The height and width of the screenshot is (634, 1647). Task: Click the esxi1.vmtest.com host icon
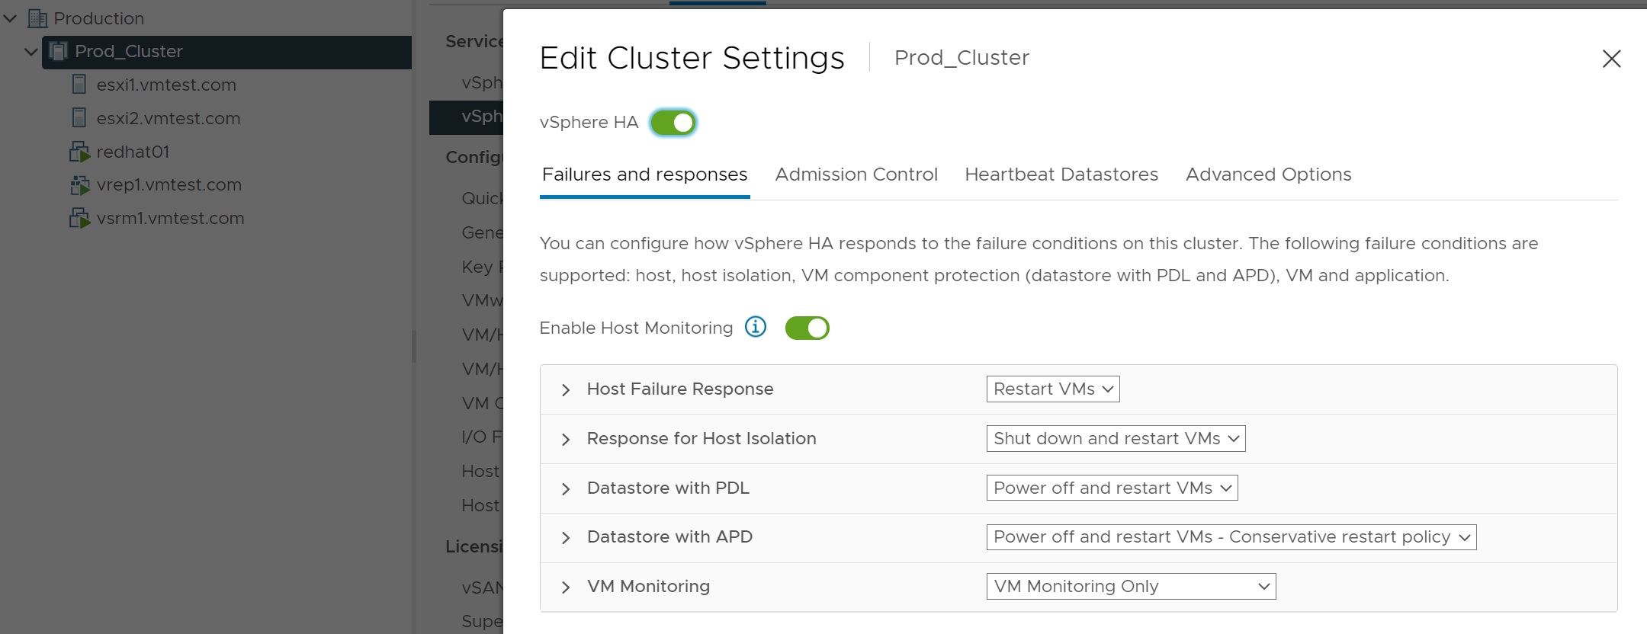click(x=79, y=85)
